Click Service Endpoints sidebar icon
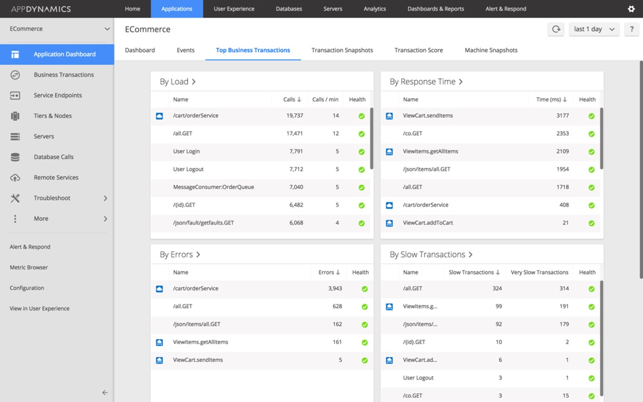 [x=15, y=95]
